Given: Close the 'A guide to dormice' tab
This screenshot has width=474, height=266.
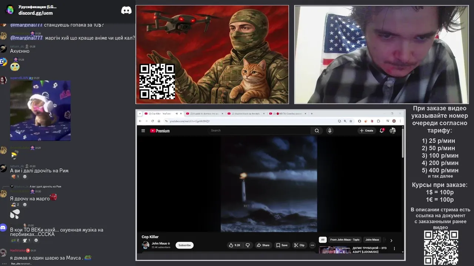Looking at the screenshot, I should tap(223, 114).
